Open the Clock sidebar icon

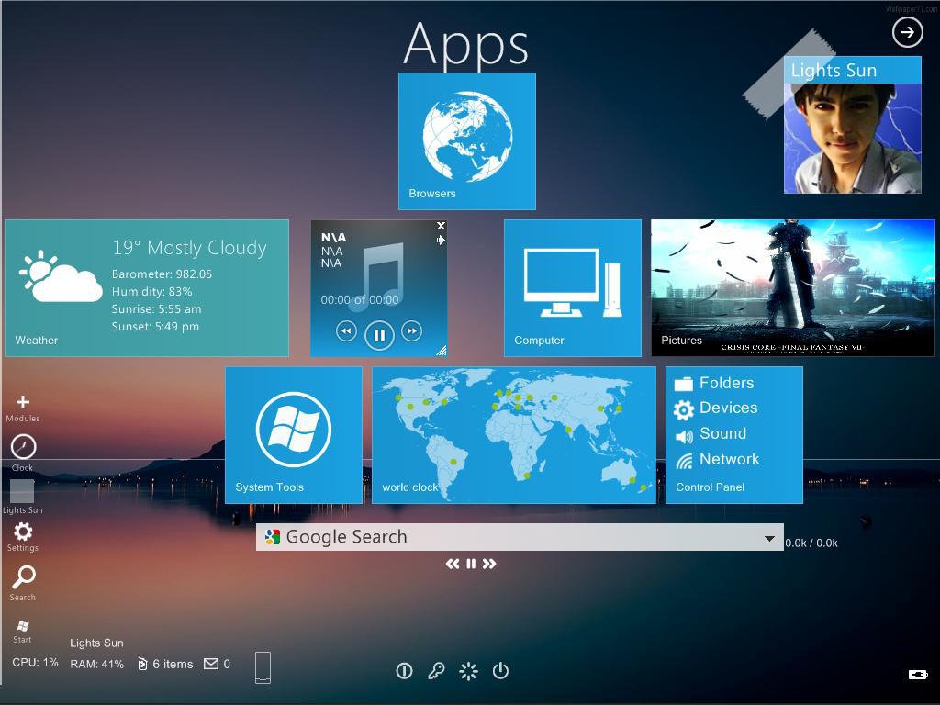[x=23, y=447]
